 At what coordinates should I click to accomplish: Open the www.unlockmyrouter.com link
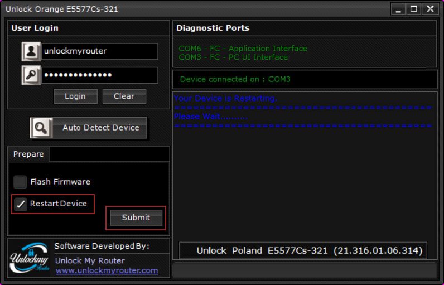click(107, 270)
